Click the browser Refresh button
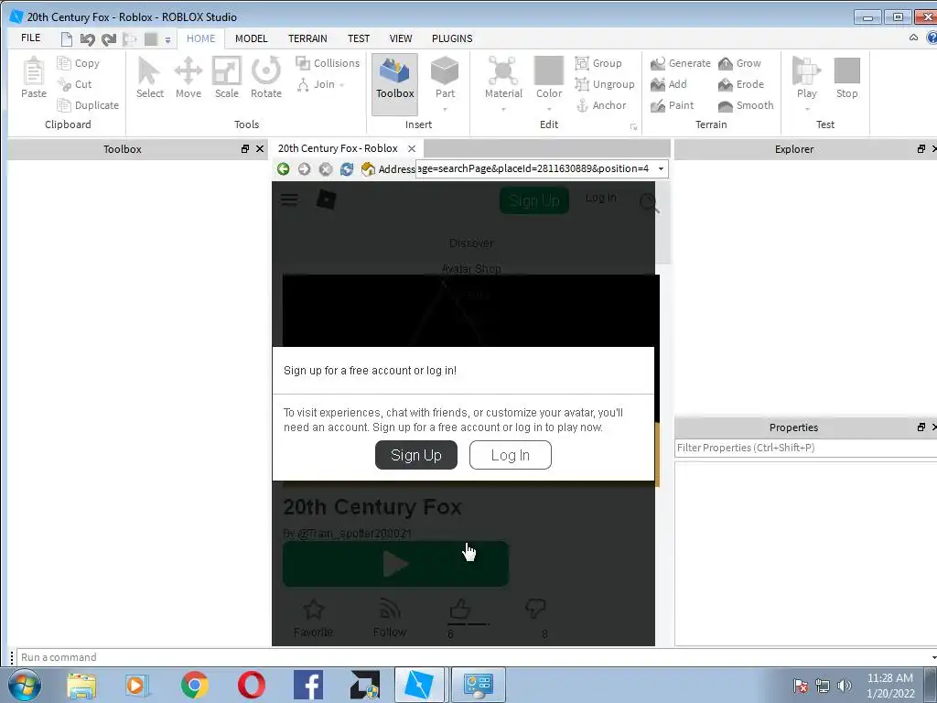 pyautogui.click(x=347, y=169)
